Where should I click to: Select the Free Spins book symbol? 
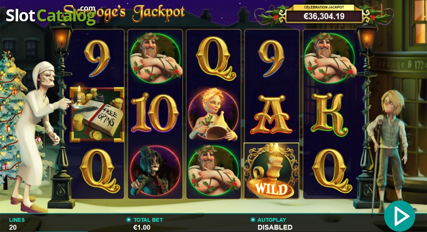click(97, 115)
